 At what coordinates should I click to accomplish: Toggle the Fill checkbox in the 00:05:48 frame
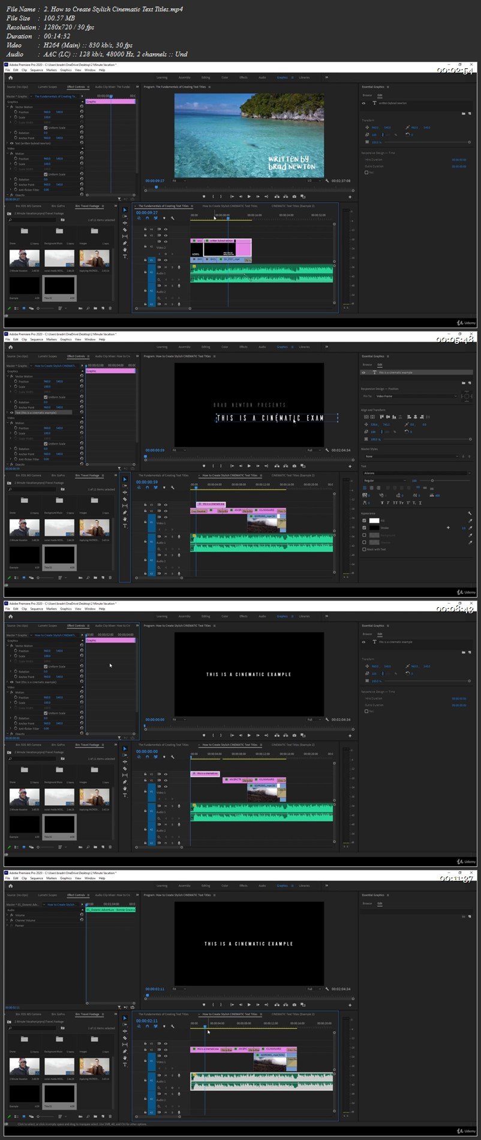(x=364, y=520)
